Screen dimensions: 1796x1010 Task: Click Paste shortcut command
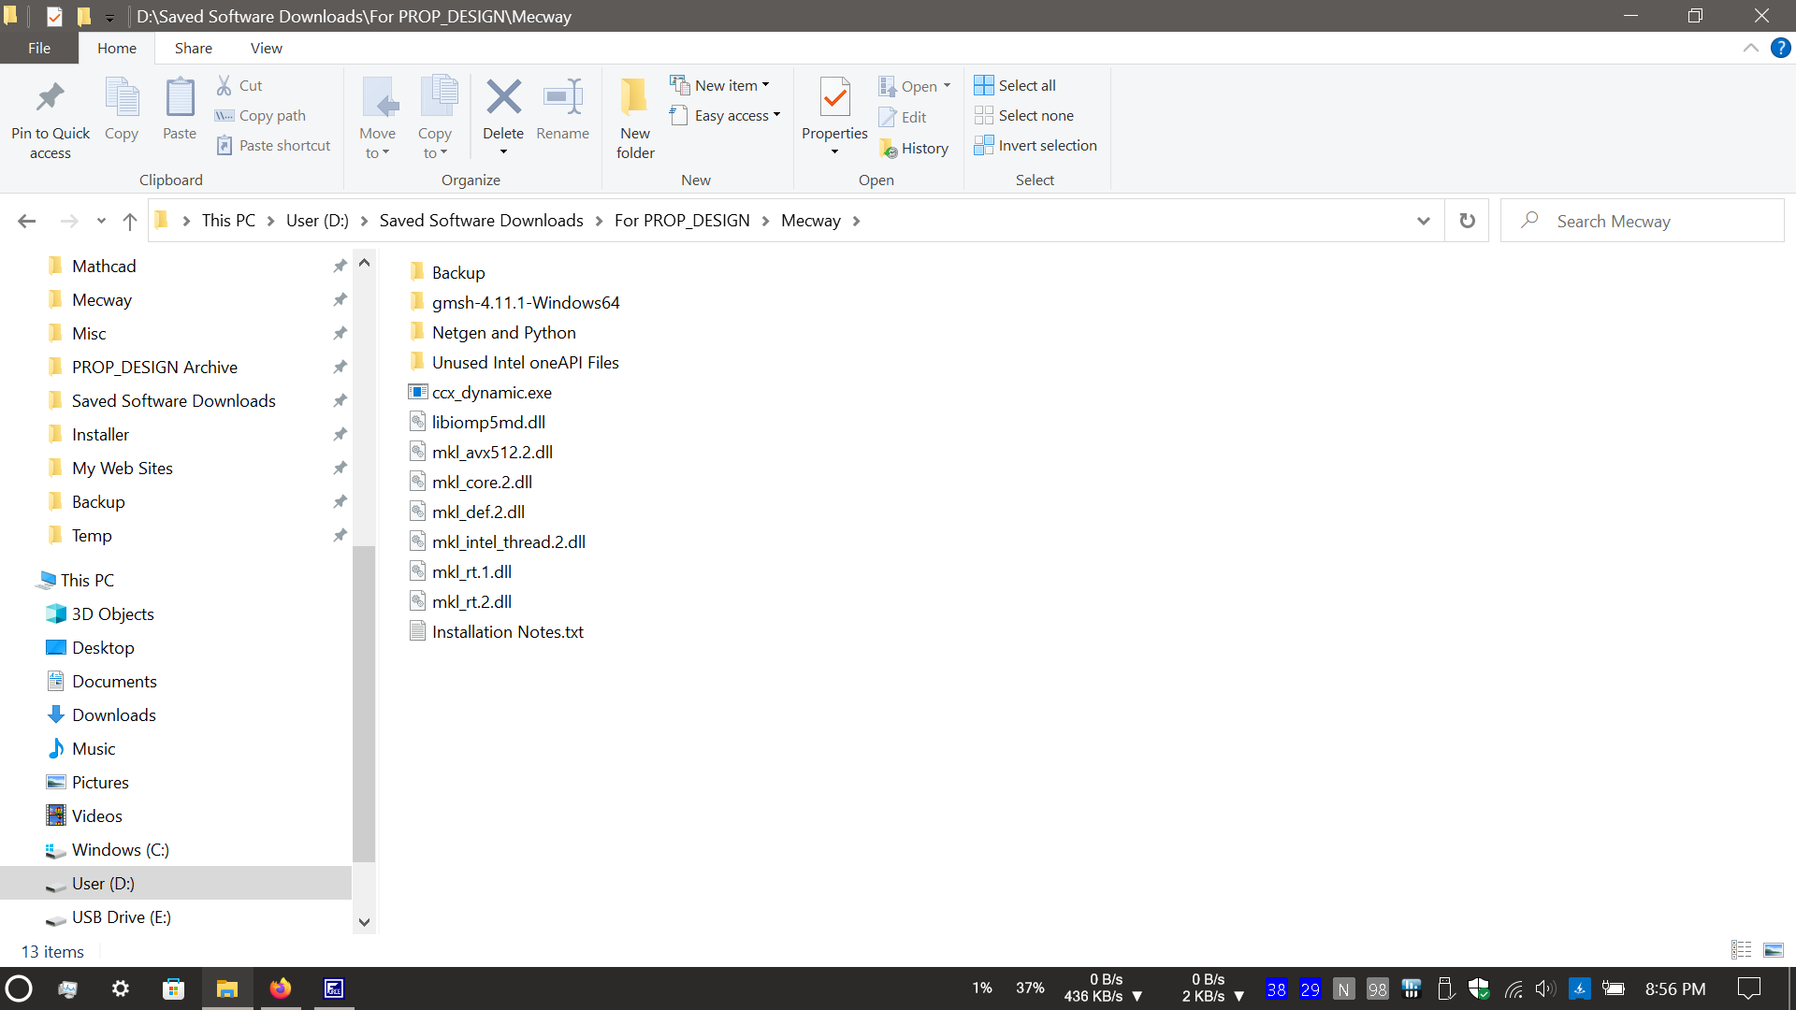(x=273, y=145)
